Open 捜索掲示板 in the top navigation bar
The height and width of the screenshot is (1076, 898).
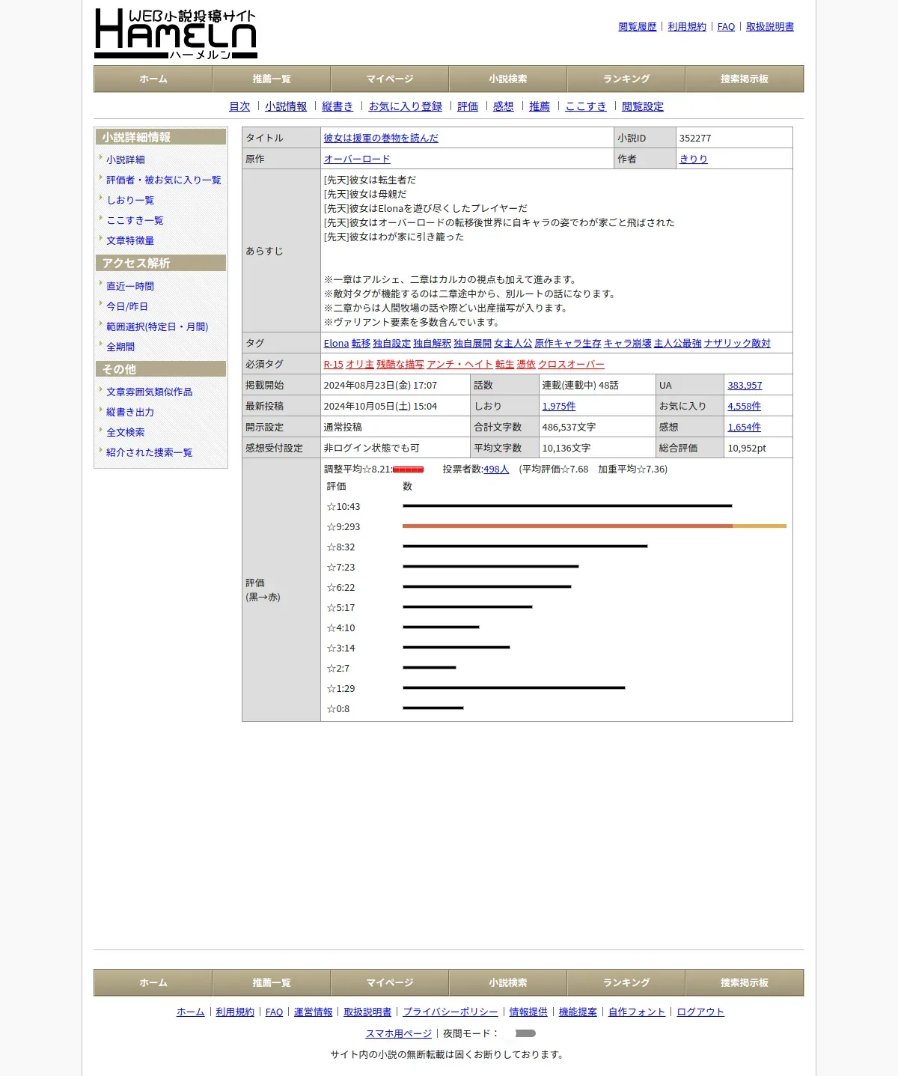click(745, 79)
